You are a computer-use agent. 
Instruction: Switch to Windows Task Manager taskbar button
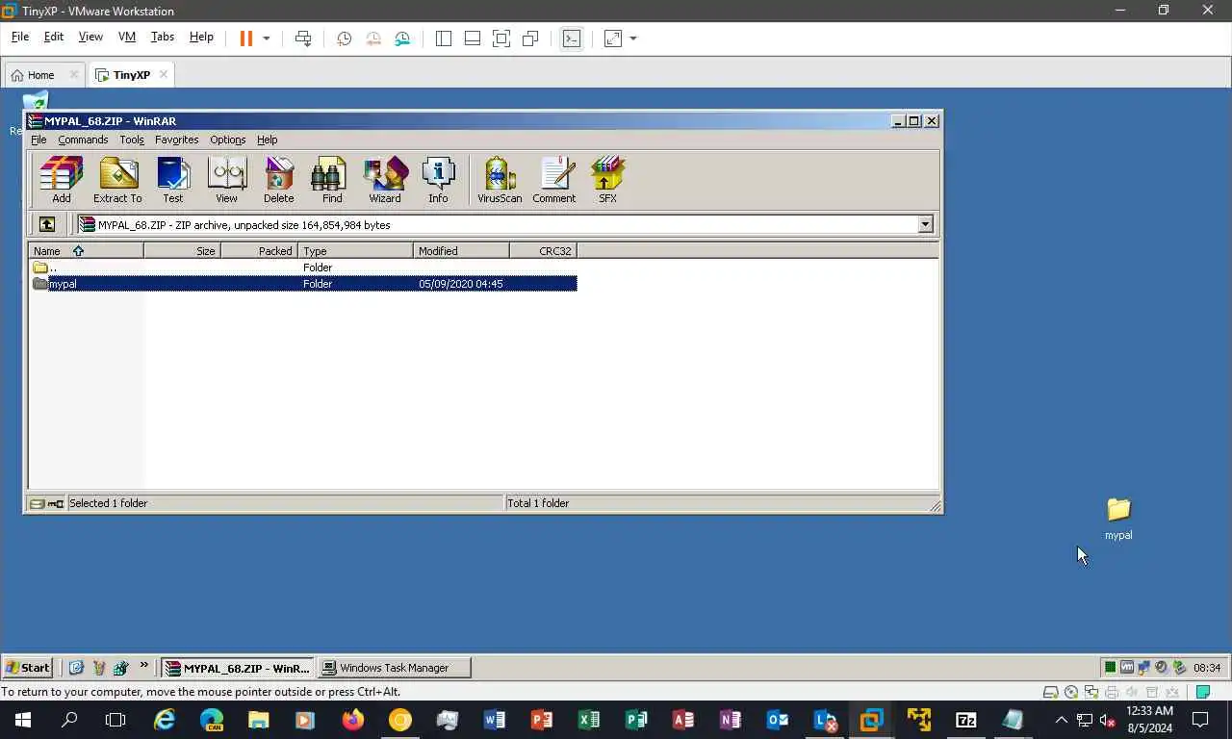coord(395,667)
